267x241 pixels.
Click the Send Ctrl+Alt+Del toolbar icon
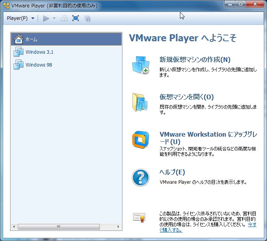[x=64, y=18]
